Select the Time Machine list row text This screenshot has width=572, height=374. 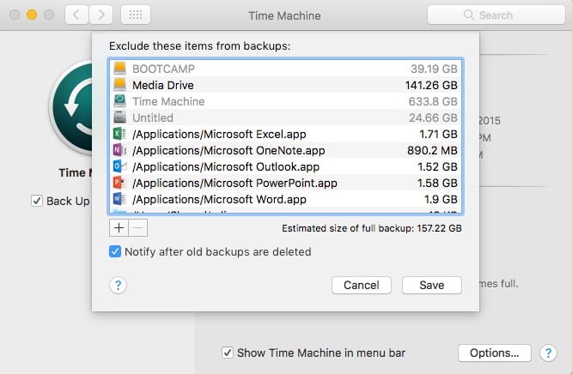click(168, 101)
